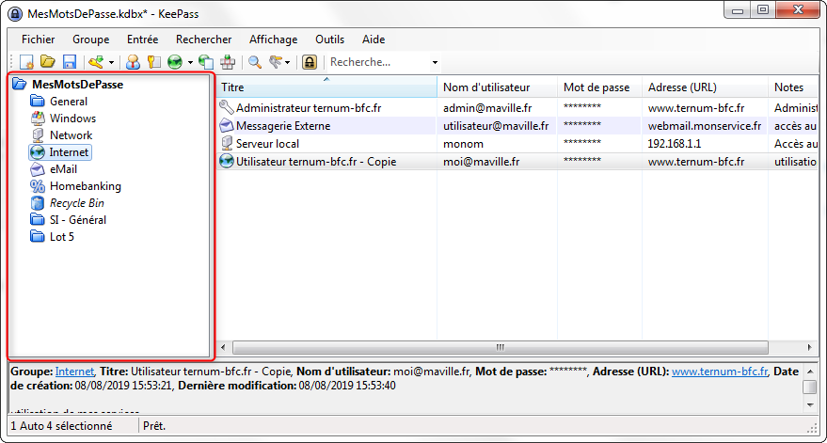Save the database with the floppy icon

pos(69,63)
